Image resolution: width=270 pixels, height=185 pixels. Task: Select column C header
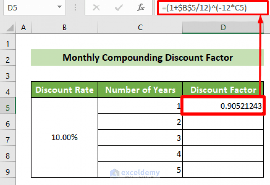click(140, 27)
